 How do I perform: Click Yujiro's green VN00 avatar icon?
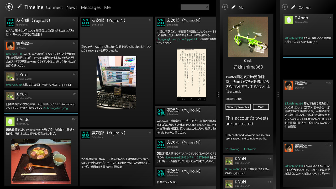(160, 23)
